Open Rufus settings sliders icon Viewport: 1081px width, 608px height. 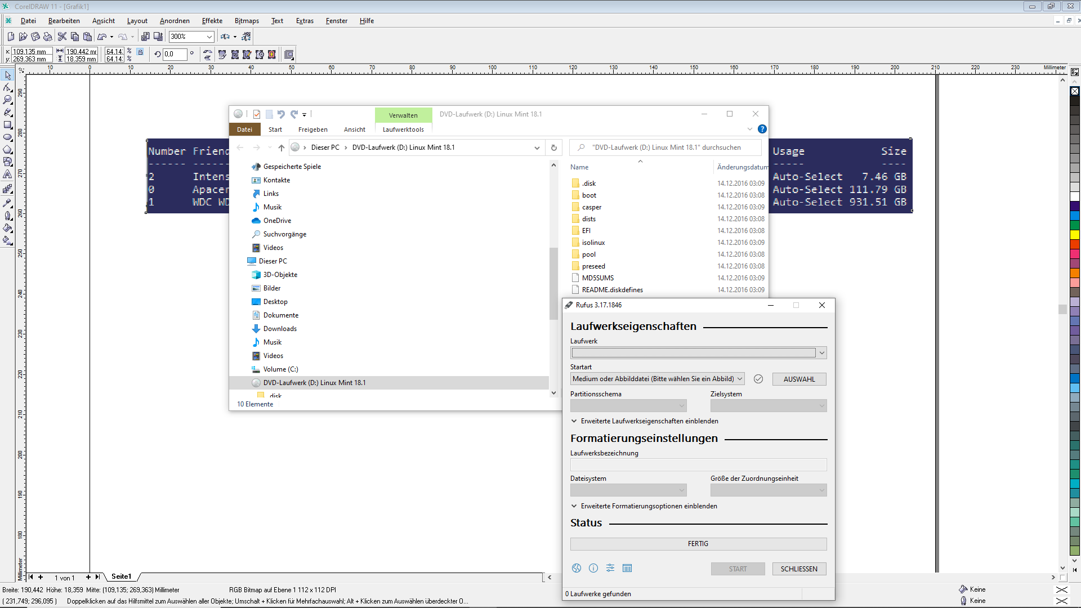pyautogui.click(x=610, y=568)
